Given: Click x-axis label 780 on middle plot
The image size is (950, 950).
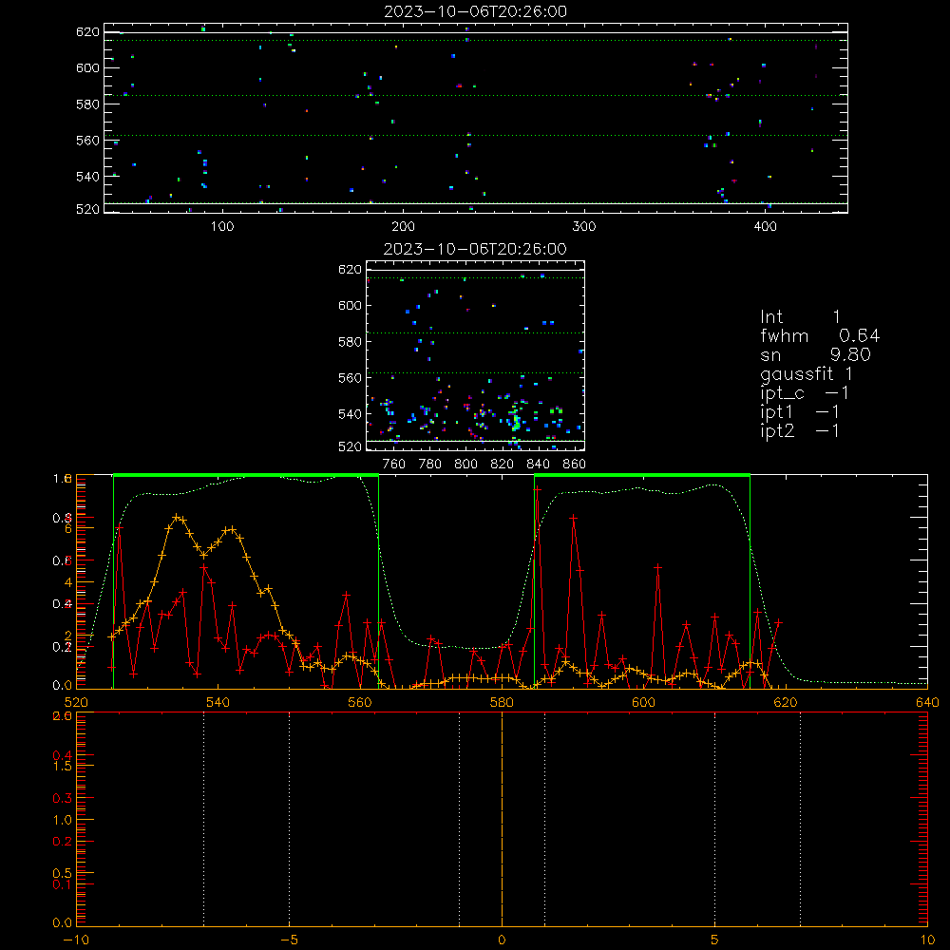Looking at the screenshot, I should [x=430, y=465].
